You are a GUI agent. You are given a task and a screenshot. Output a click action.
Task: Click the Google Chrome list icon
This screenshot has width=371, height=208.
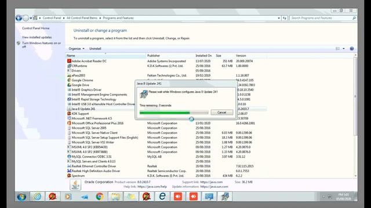point(69,80)
